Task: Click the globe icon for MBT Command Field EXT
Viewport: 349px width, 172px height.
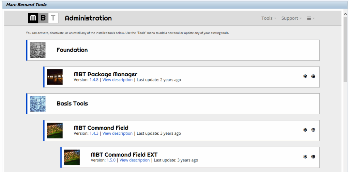Action: [x=313, y=157]
